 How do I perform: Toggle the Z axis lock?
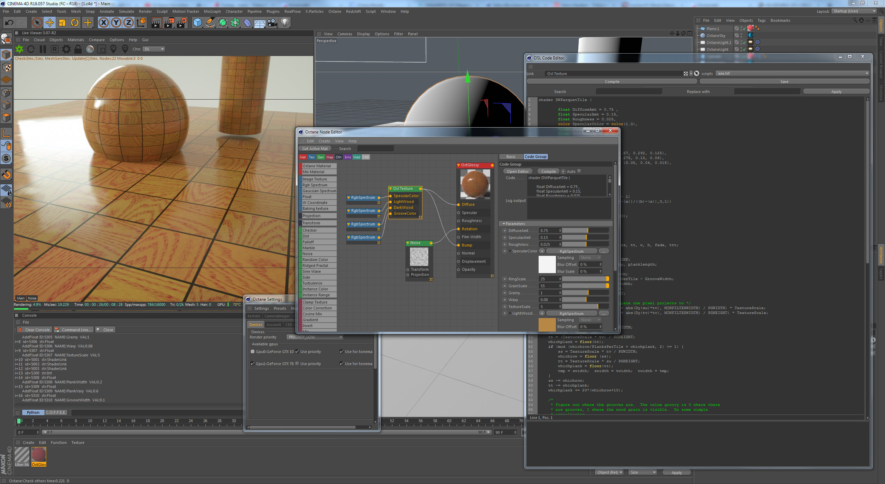129,23
